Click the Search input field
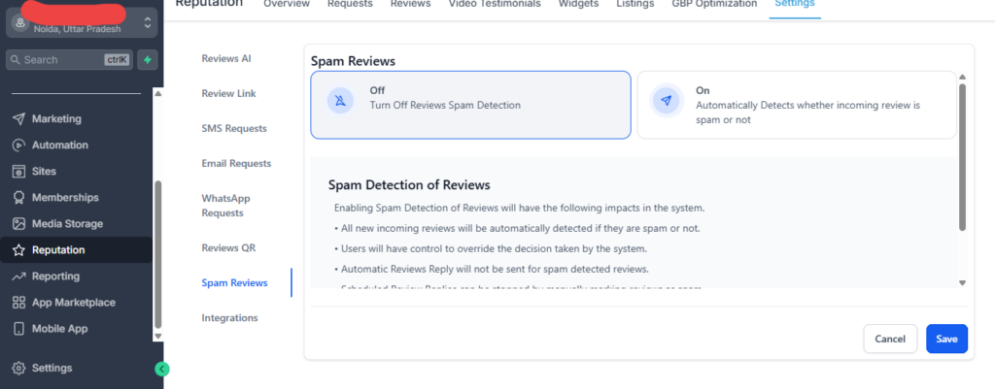 [x=69, y=59]
